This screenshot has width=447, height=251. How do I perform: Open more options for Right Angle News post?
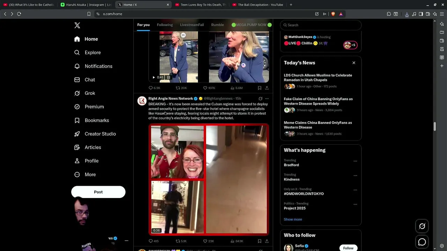267,99
